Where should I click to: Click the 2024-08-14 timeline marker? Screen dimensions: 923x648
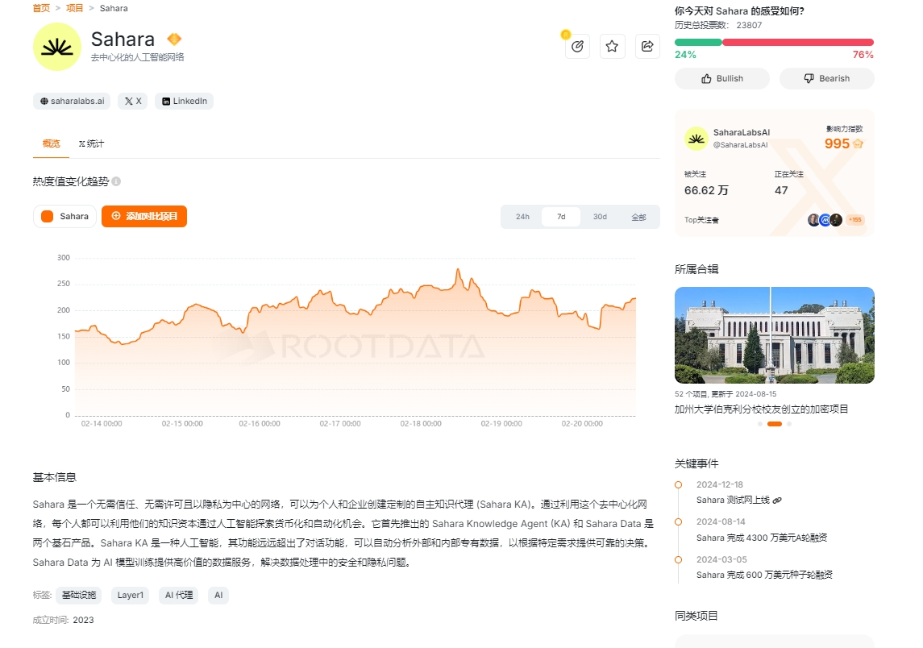click(678, 521)
